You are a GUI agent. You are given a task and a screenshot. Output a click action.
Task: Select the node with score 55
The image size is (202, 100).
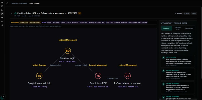(x=39, y=76)
